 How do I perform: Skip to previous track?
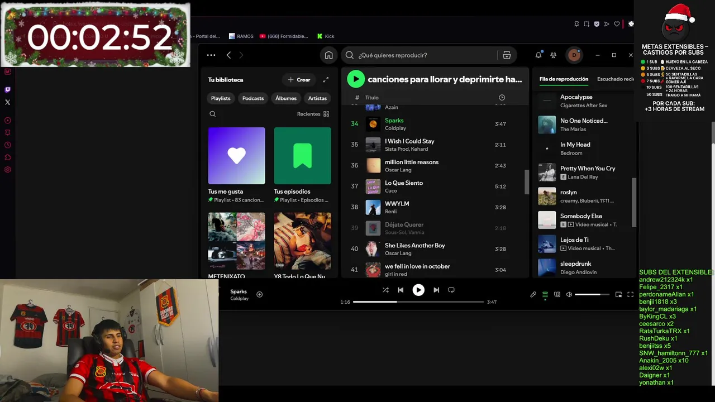[x=401, y=290]
